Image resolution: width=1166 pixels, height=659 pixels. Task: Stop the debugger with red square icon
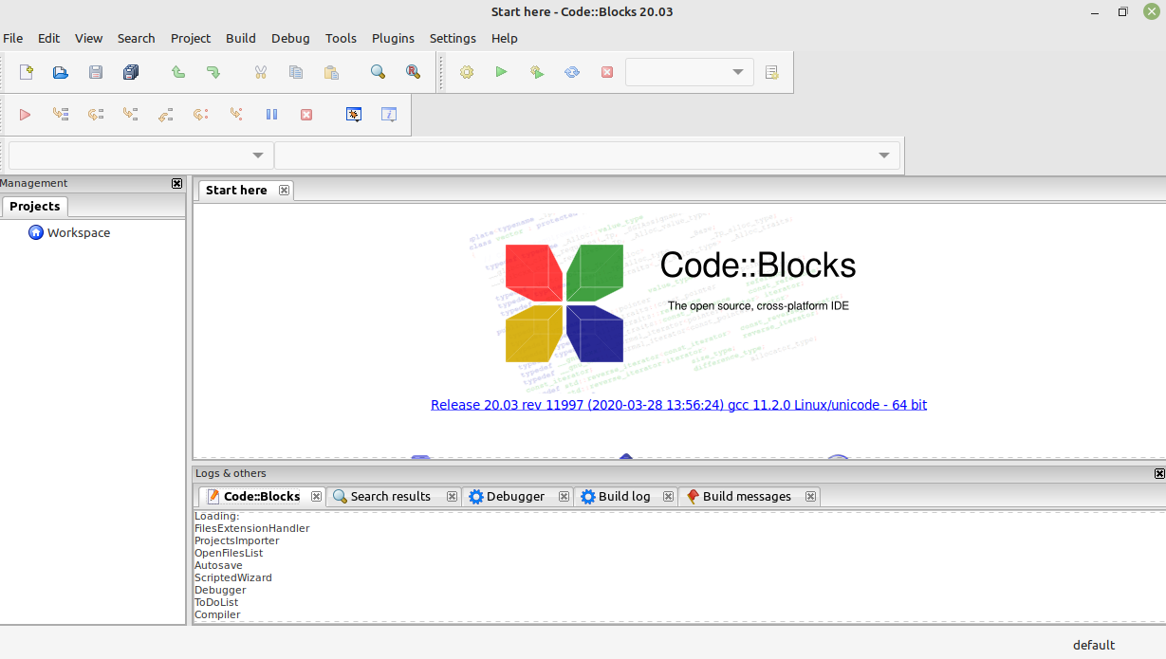[x=306, y=115]
